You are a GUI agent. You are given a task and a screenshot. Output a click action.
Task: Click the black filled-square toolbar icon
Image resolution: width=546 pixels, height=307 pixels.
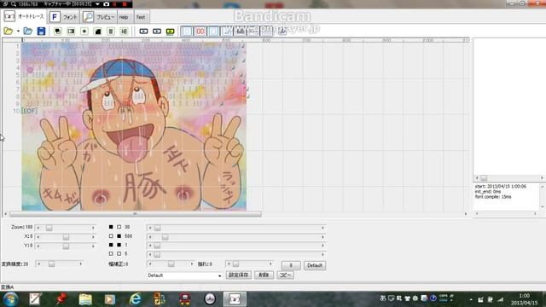click(98, 32)
